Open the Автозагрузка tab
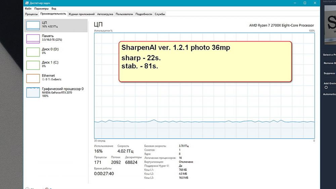The image size is (336, 189). click(x=105, y=14)
